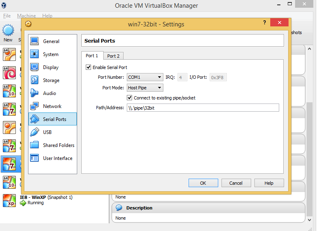Click the settings gear icon in dialog title
The height and width of the screenshot is (231, 317).
point(28,24)
